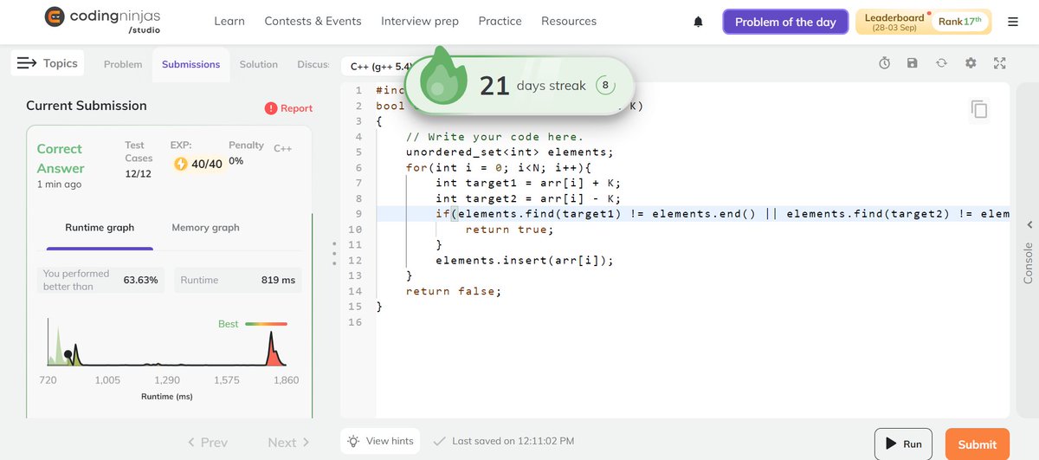Go to Next problem

coord(289,442)
